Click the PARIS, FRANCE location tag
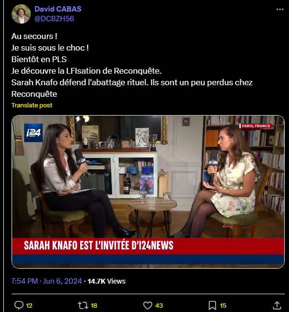The height and width of the screenshot is (312, 289). click(256, 126)
